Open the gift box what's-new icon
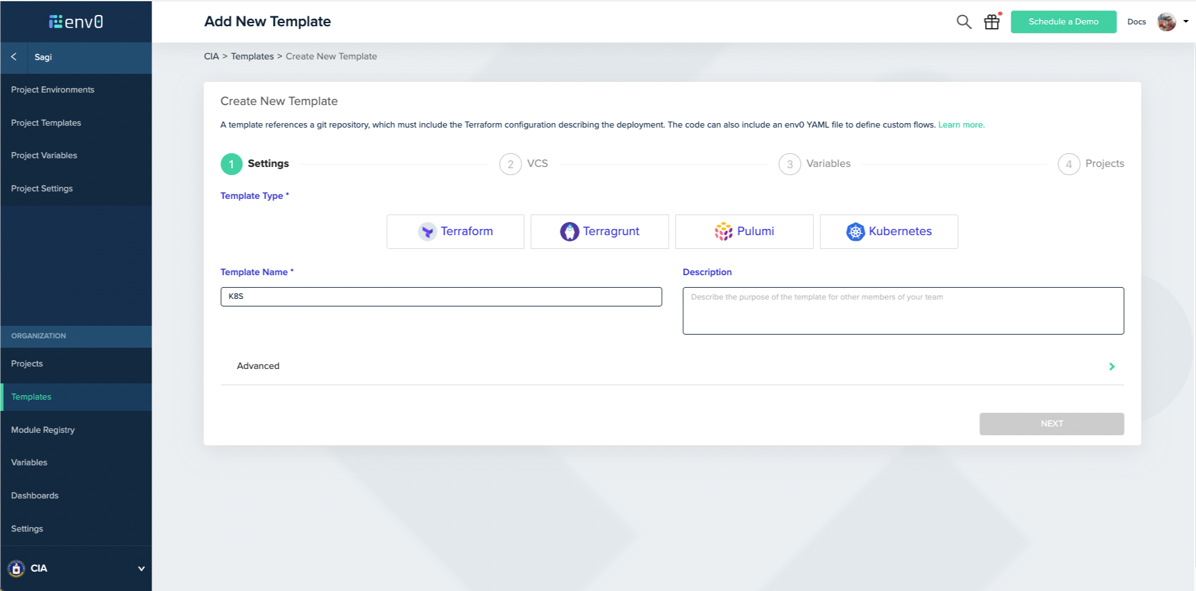The width and height of the screenshot is (1196, 591). point(992,22)
